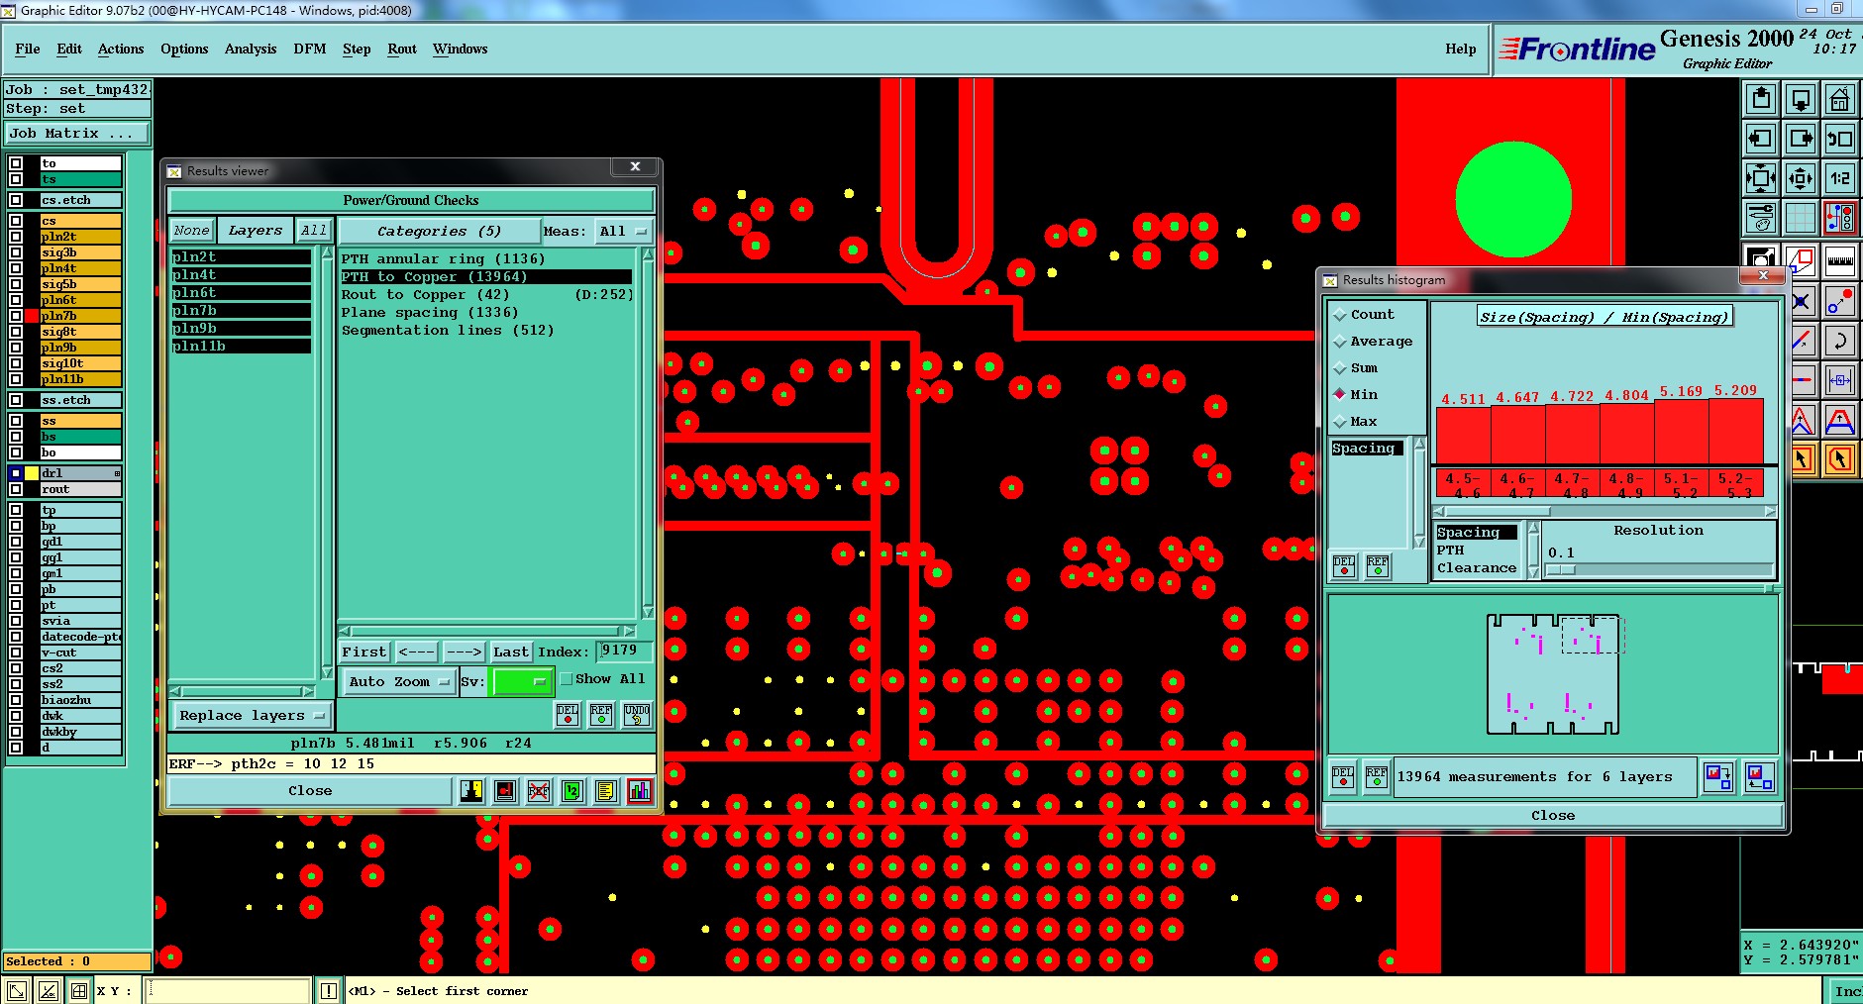The image size is (1863, 1004).
Task: Click histogram-to-layer export icon with down arrow
Action: point(1718,777)
